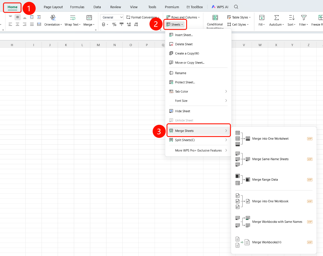The width and height of the screenshot is (323, 256).
Task: Align text left
Action: pyautogui.click(x=10, y=24)
